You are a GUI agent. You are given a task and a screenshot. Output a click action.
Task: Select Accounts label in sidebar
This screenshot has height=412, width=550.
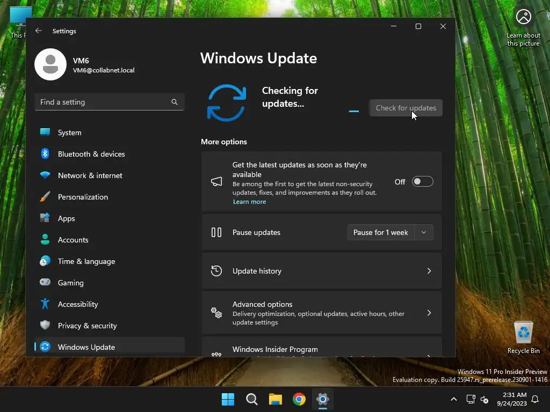click(x=73, y=240)
